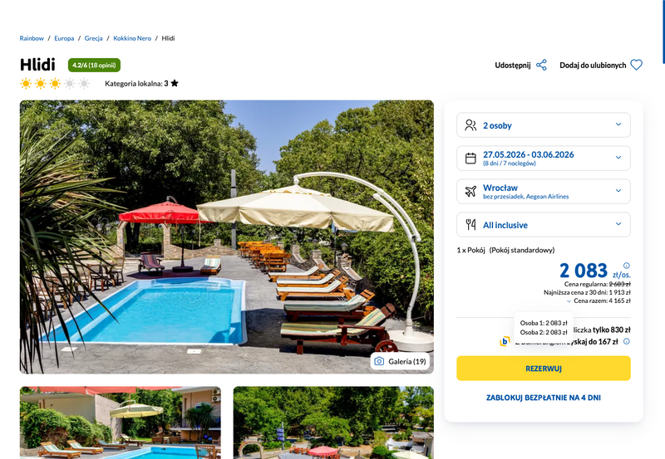
Task: Click the airplane icon in the Wrocław field
Action: (x=470, y=192)
